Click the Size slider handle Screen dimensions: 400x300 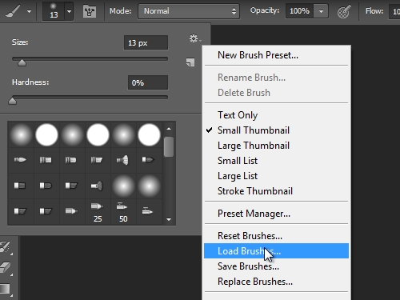22,63
